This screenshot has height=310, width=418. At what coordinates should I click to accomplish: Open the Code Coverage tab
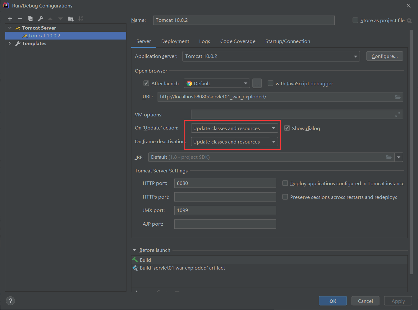(x=238, y=41)
